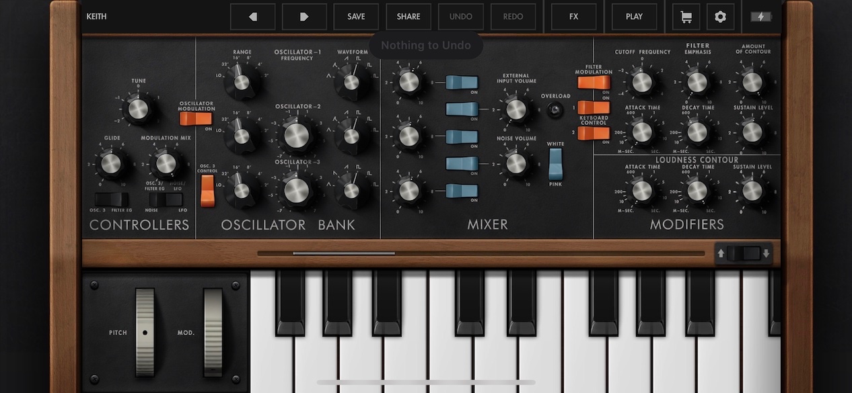Toggle the Osc. 3 Control switch
The image size is (852, 393).
coord(207,190)
